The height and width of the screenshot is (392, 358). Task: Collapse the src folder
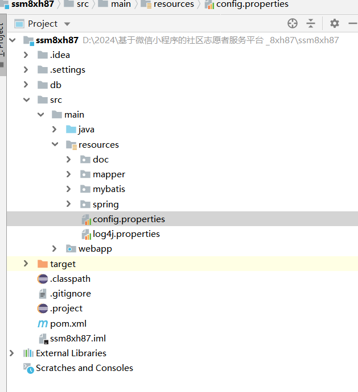click(27, 100)
